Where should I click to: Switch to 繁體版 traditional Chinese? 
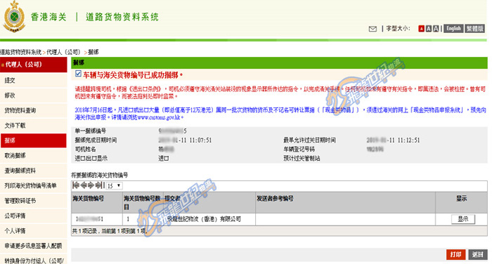click(474, 29)
